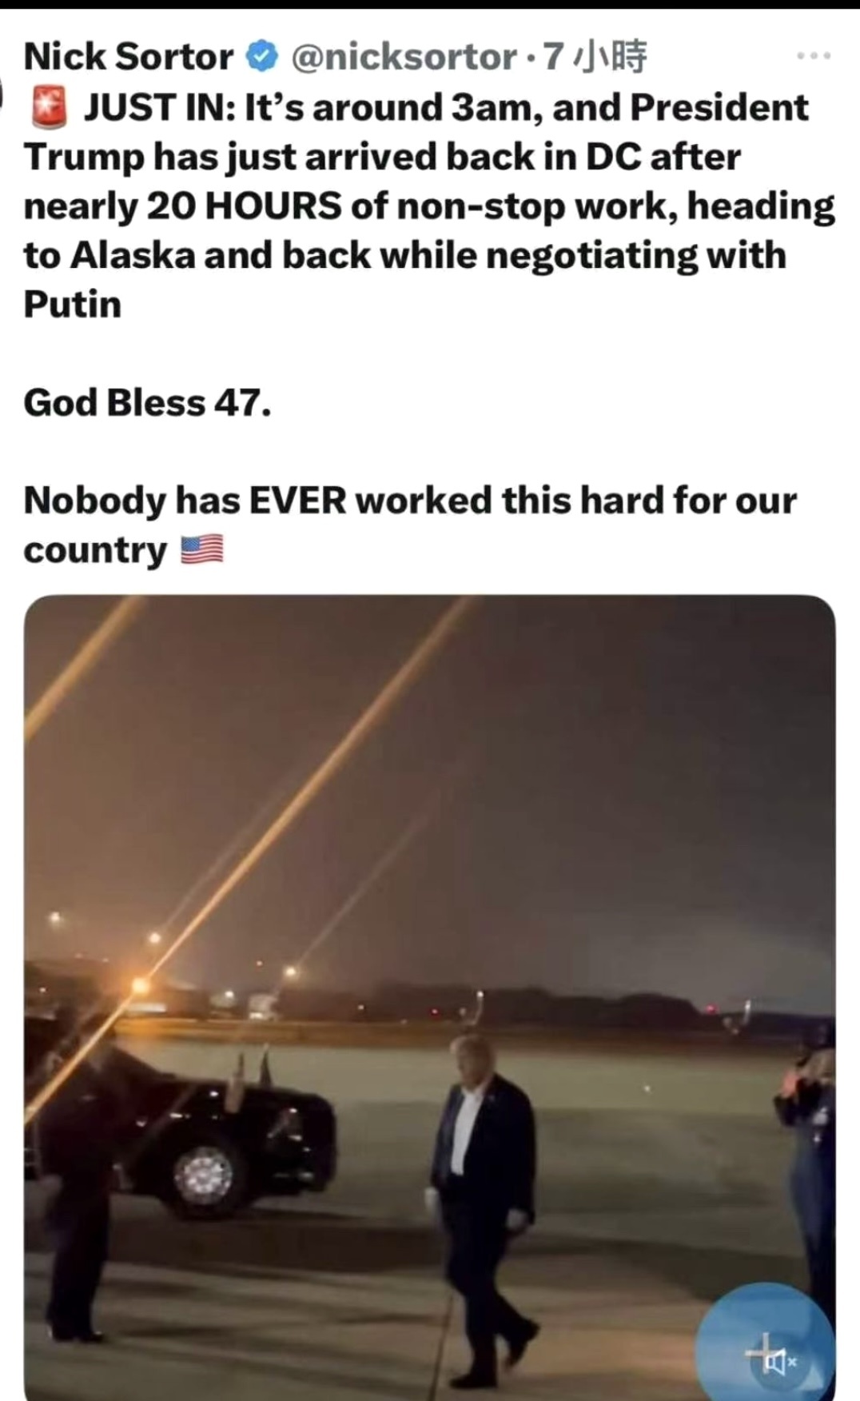This screenshot has height=1401, width=860.
Task: Click the Nobody has EVER worked sentence
Action: (x=410, y=525)
